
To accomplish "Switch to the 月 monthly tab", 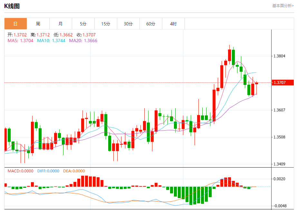I will [61, 24].
